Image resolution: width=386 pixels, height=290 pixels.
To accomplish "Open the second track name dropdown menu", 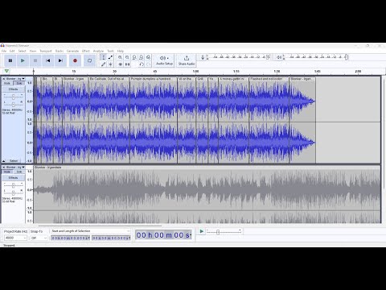I will click(x=15, y=168).
